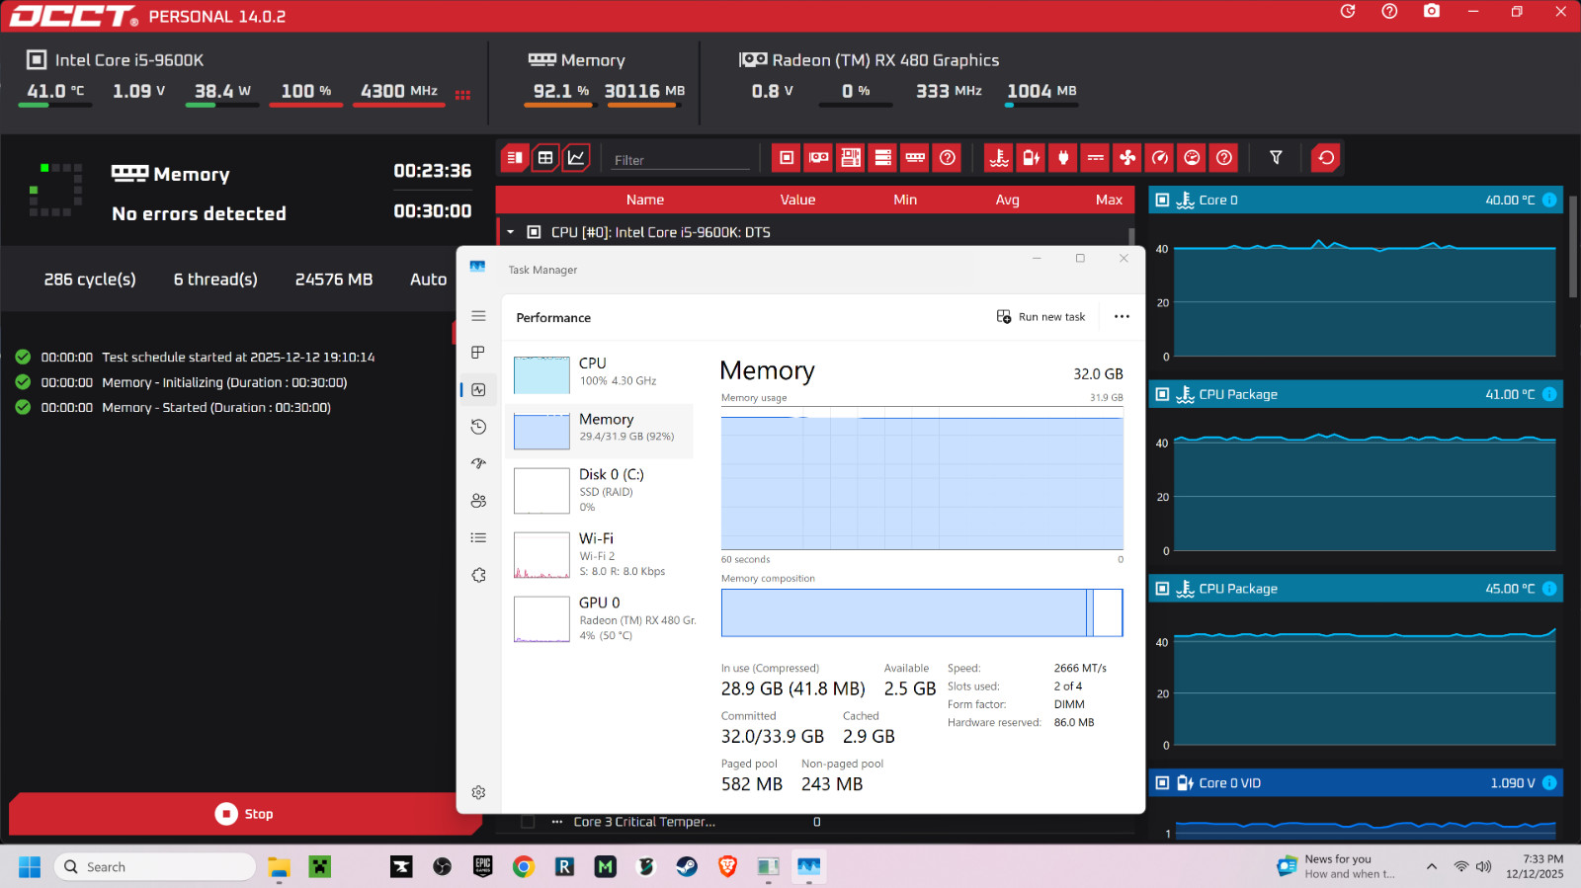The width and height of the screenshot is (1581, 888).
Task: Collapse the CPU [#0] Intel Core i5-9600K tree
Action: (x=511, y=233)
